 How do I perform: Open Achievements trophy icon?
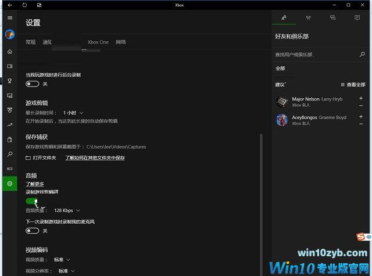pos(10,81)
